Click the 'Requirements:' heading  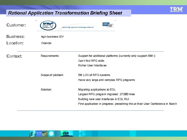point(50,56)
